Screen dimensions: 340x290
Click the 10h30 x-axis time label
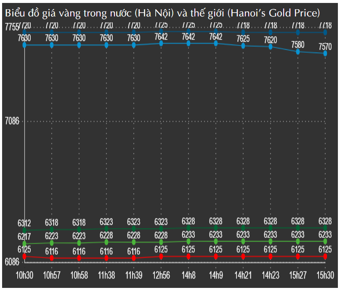click(24, 275)
